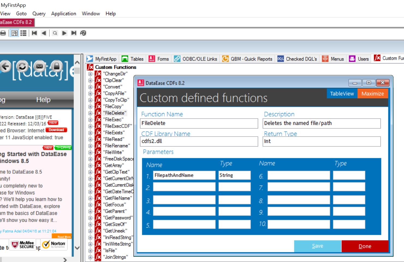Click the binoculars-style icon after last record

pos(83,33)
